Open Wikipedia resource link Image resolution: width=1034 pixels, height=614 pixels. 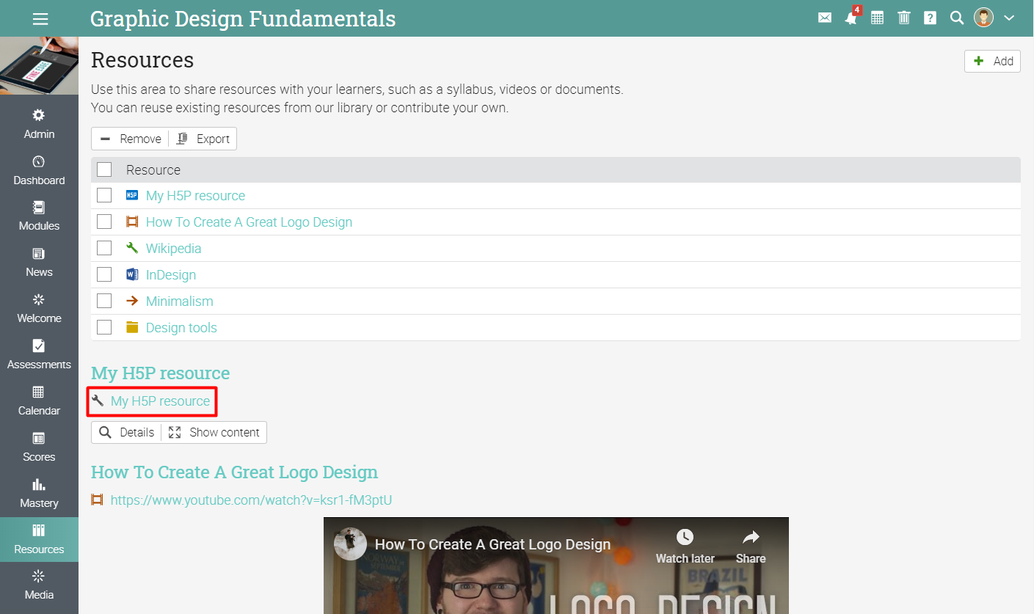173,249
